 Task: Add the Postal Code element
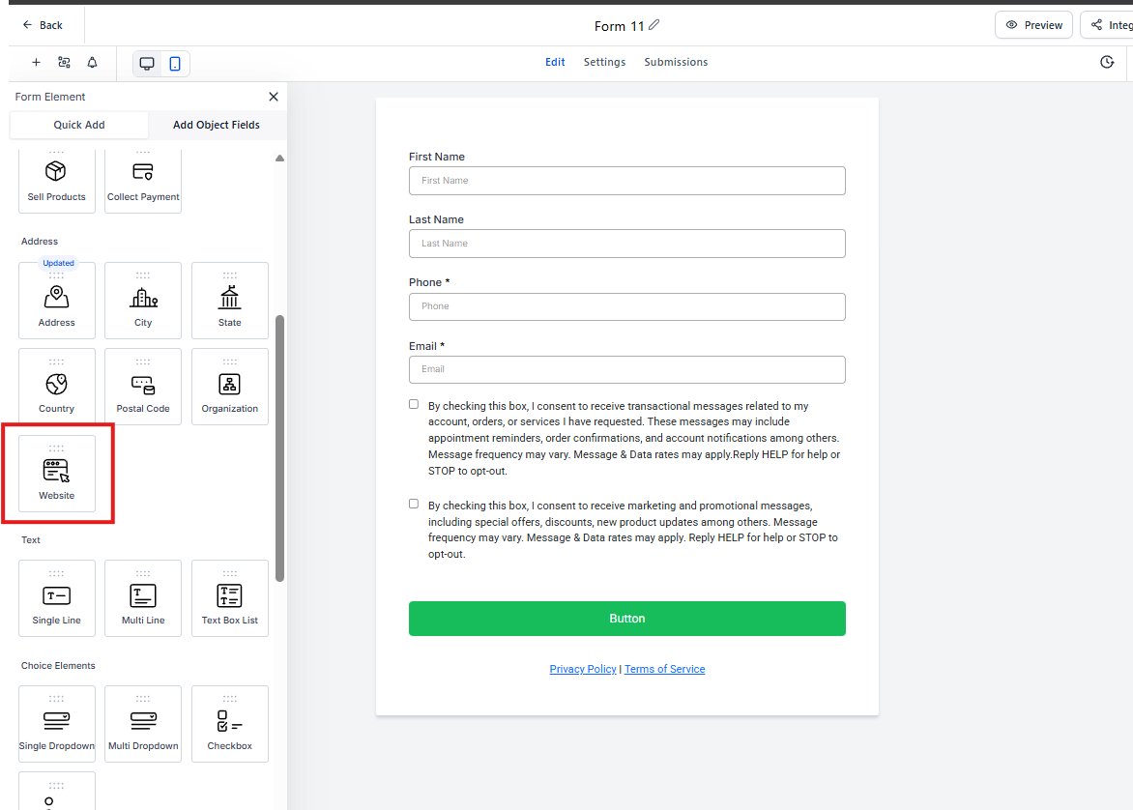click(143, 387)
